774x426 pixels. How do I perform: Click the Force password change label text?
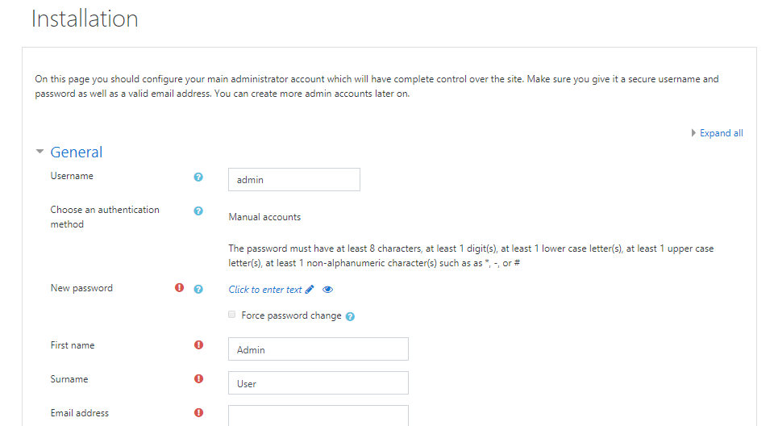(x=291, y=315)
